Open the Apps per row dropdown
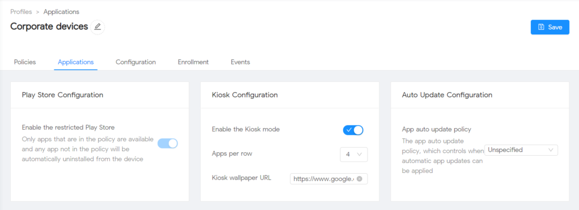 pos(354,155)
